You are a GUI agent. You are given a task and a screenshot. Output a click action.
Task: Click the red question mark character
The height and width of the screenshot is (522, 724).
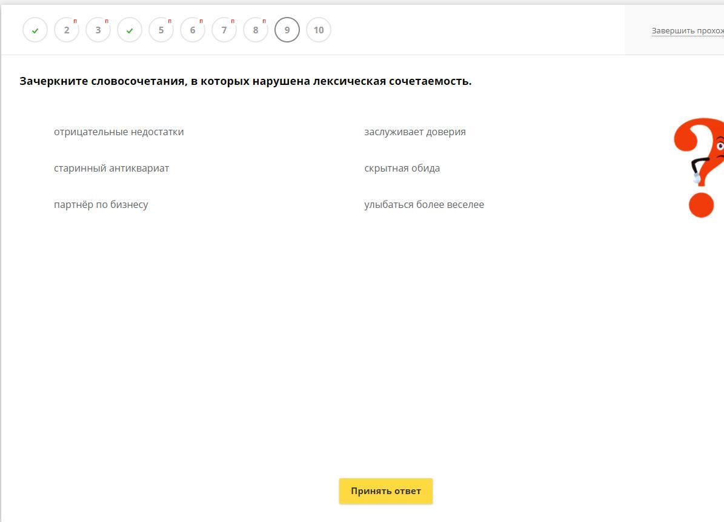pos(700,167)
